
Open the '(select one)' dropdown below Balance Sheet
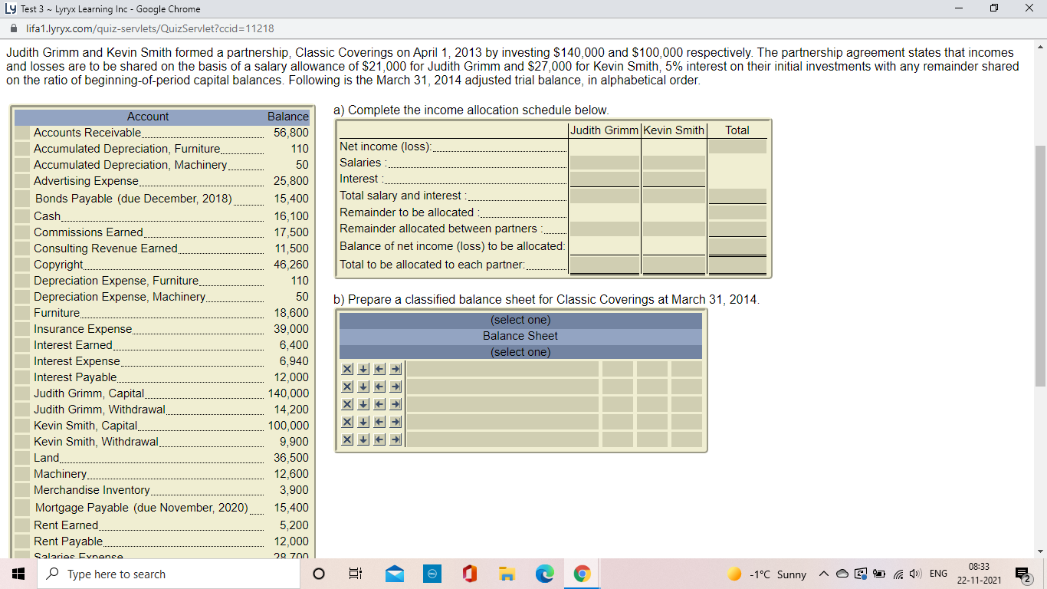pos(520,351)
